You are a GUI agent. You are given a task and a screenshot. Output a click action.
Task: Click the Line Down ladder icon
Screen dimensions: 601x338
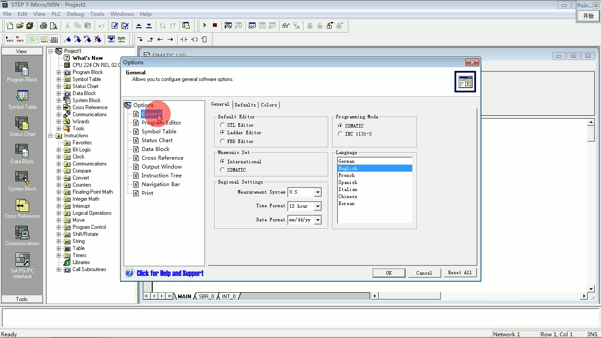[140, 39]
